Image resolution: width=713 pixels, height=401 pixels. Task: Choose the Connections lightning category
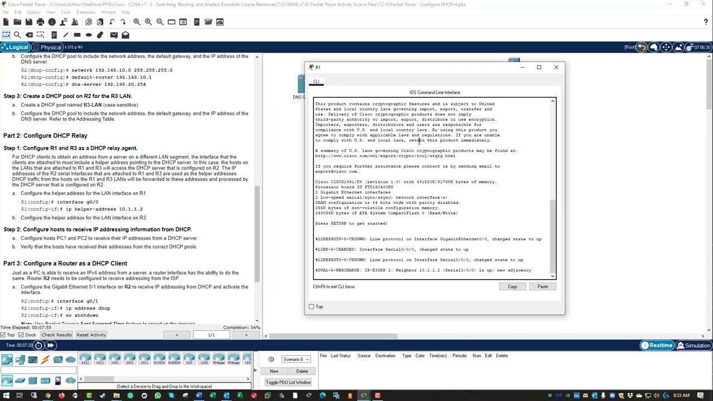(45, 359)
